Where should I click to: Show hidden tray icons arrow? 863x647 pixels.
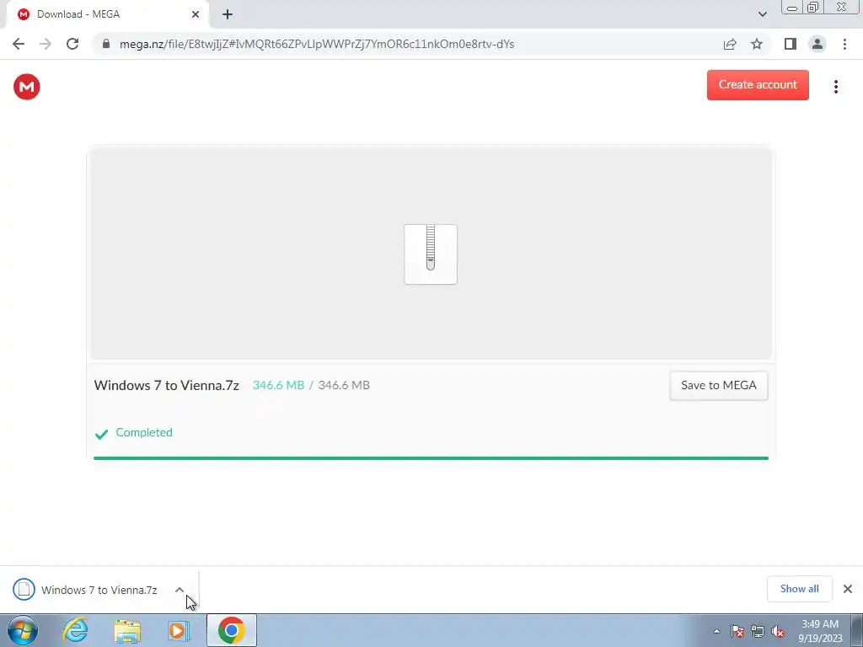coord(716,631)
